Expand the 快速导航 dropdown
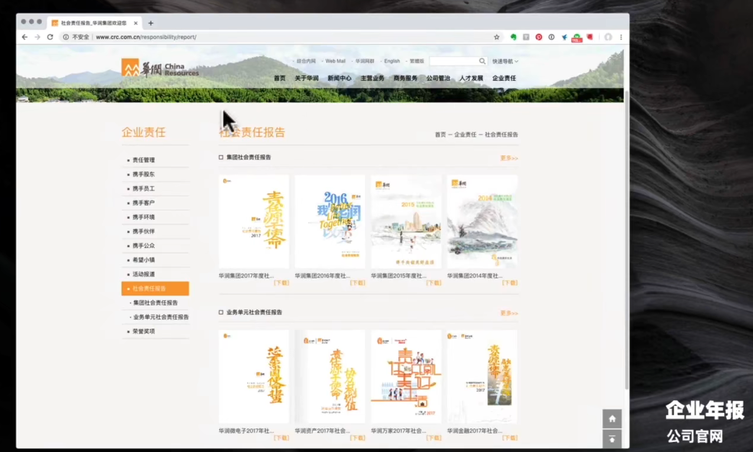 pos(505,61)
